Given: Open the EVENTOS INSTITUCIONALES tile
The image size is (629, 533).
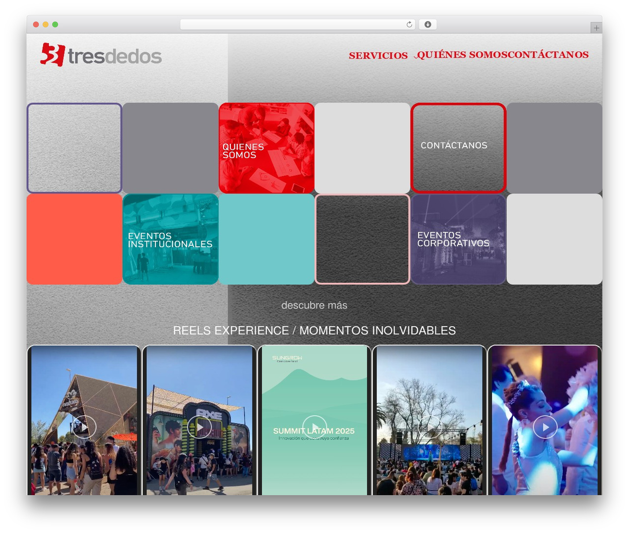Looking at the screenshot, I should coord(171,239).
